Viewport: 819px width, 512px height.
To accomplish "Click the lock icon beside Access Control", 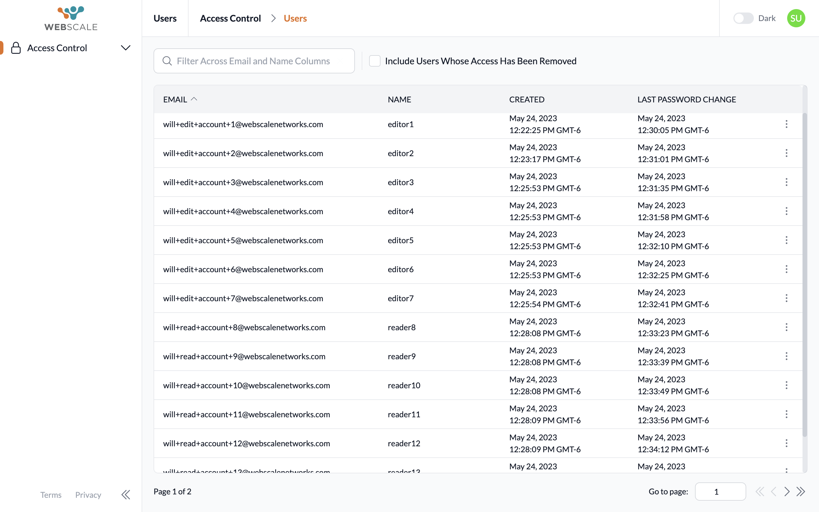I will [16, 48].
